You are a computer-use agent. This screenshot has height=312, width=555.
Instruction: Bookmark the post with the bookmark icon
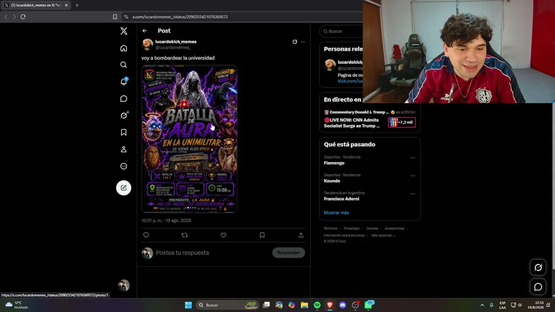pos(262,235)
